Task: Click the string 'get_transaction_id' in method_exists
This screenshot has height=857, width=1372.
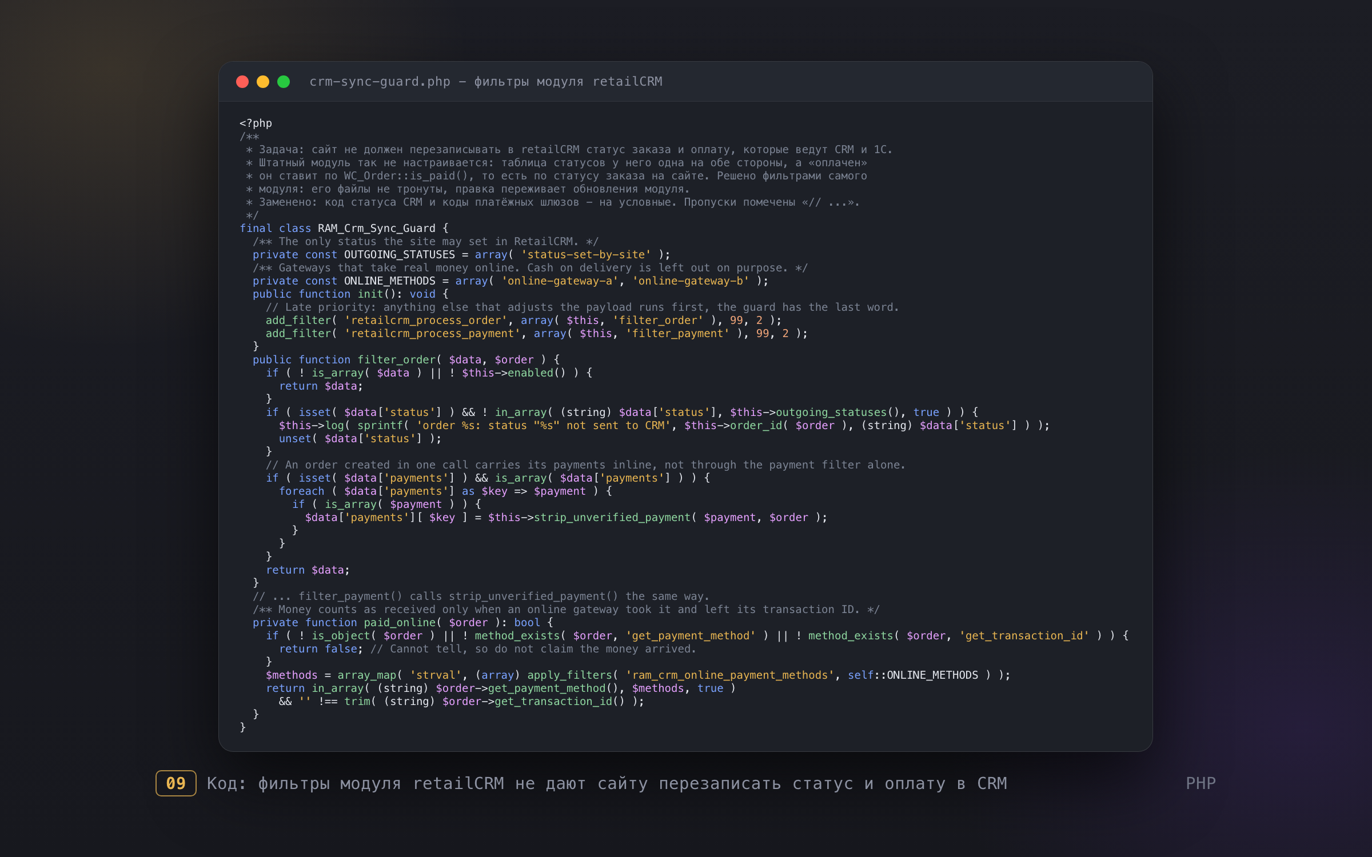Action: tap(1024, 636)
